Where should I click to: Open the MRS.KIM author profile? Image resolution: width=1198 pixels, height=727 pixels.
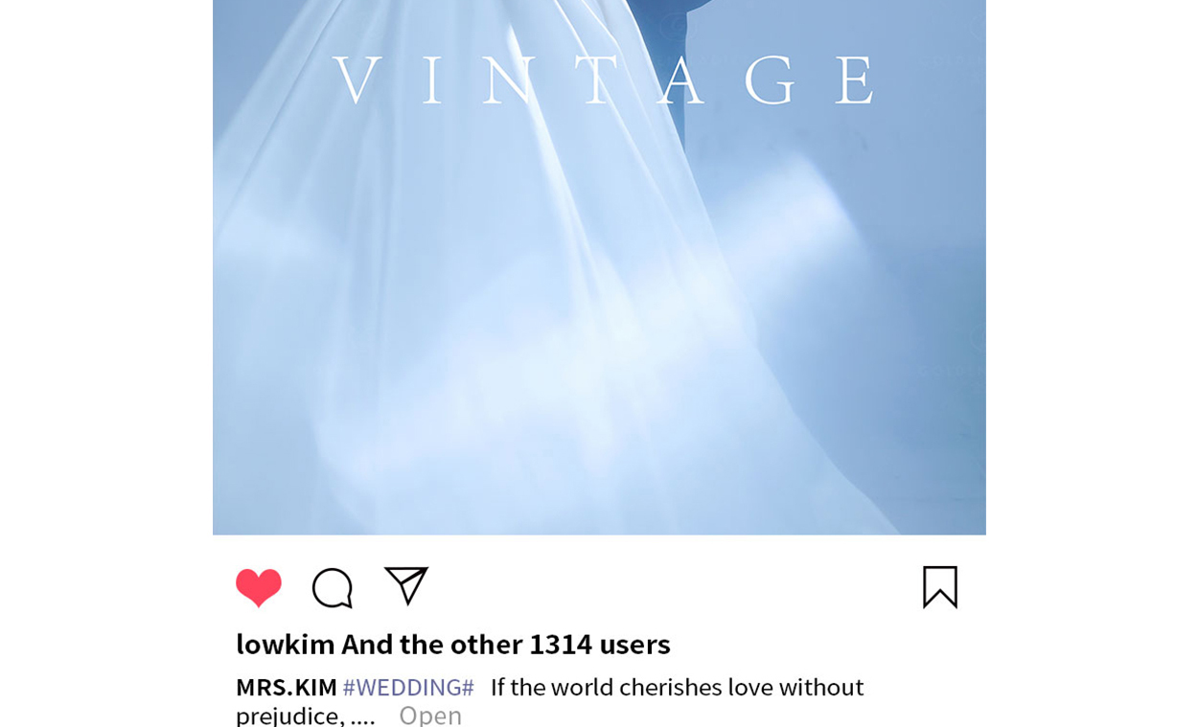pyautogui.click(x=287, y=688)
